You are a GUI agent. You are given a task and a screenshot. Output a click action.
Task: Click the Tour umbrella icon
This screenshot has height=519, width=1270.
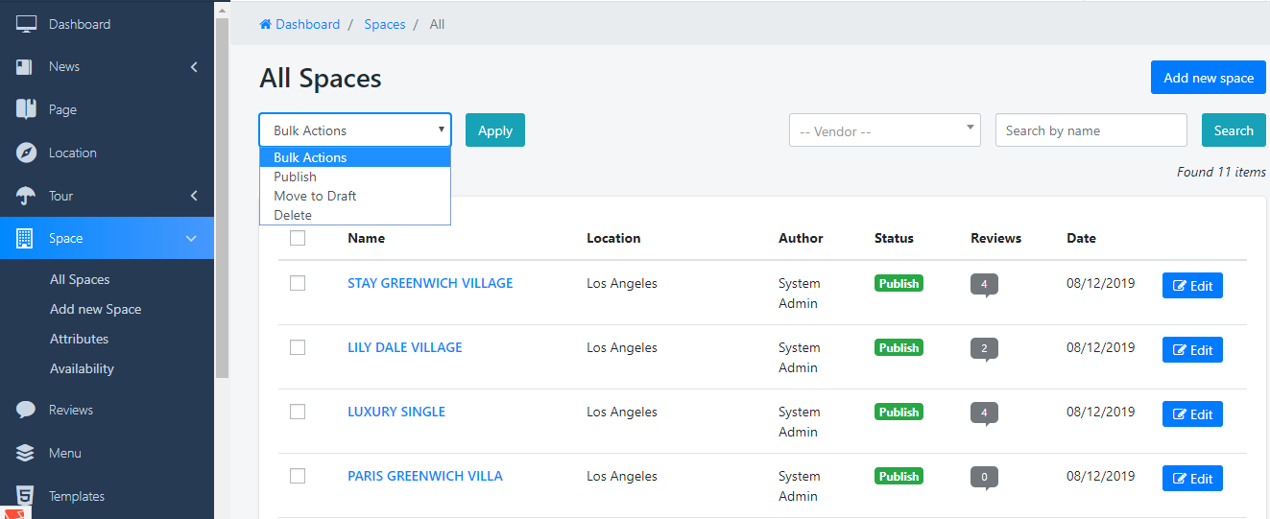(x=26, y=196)
